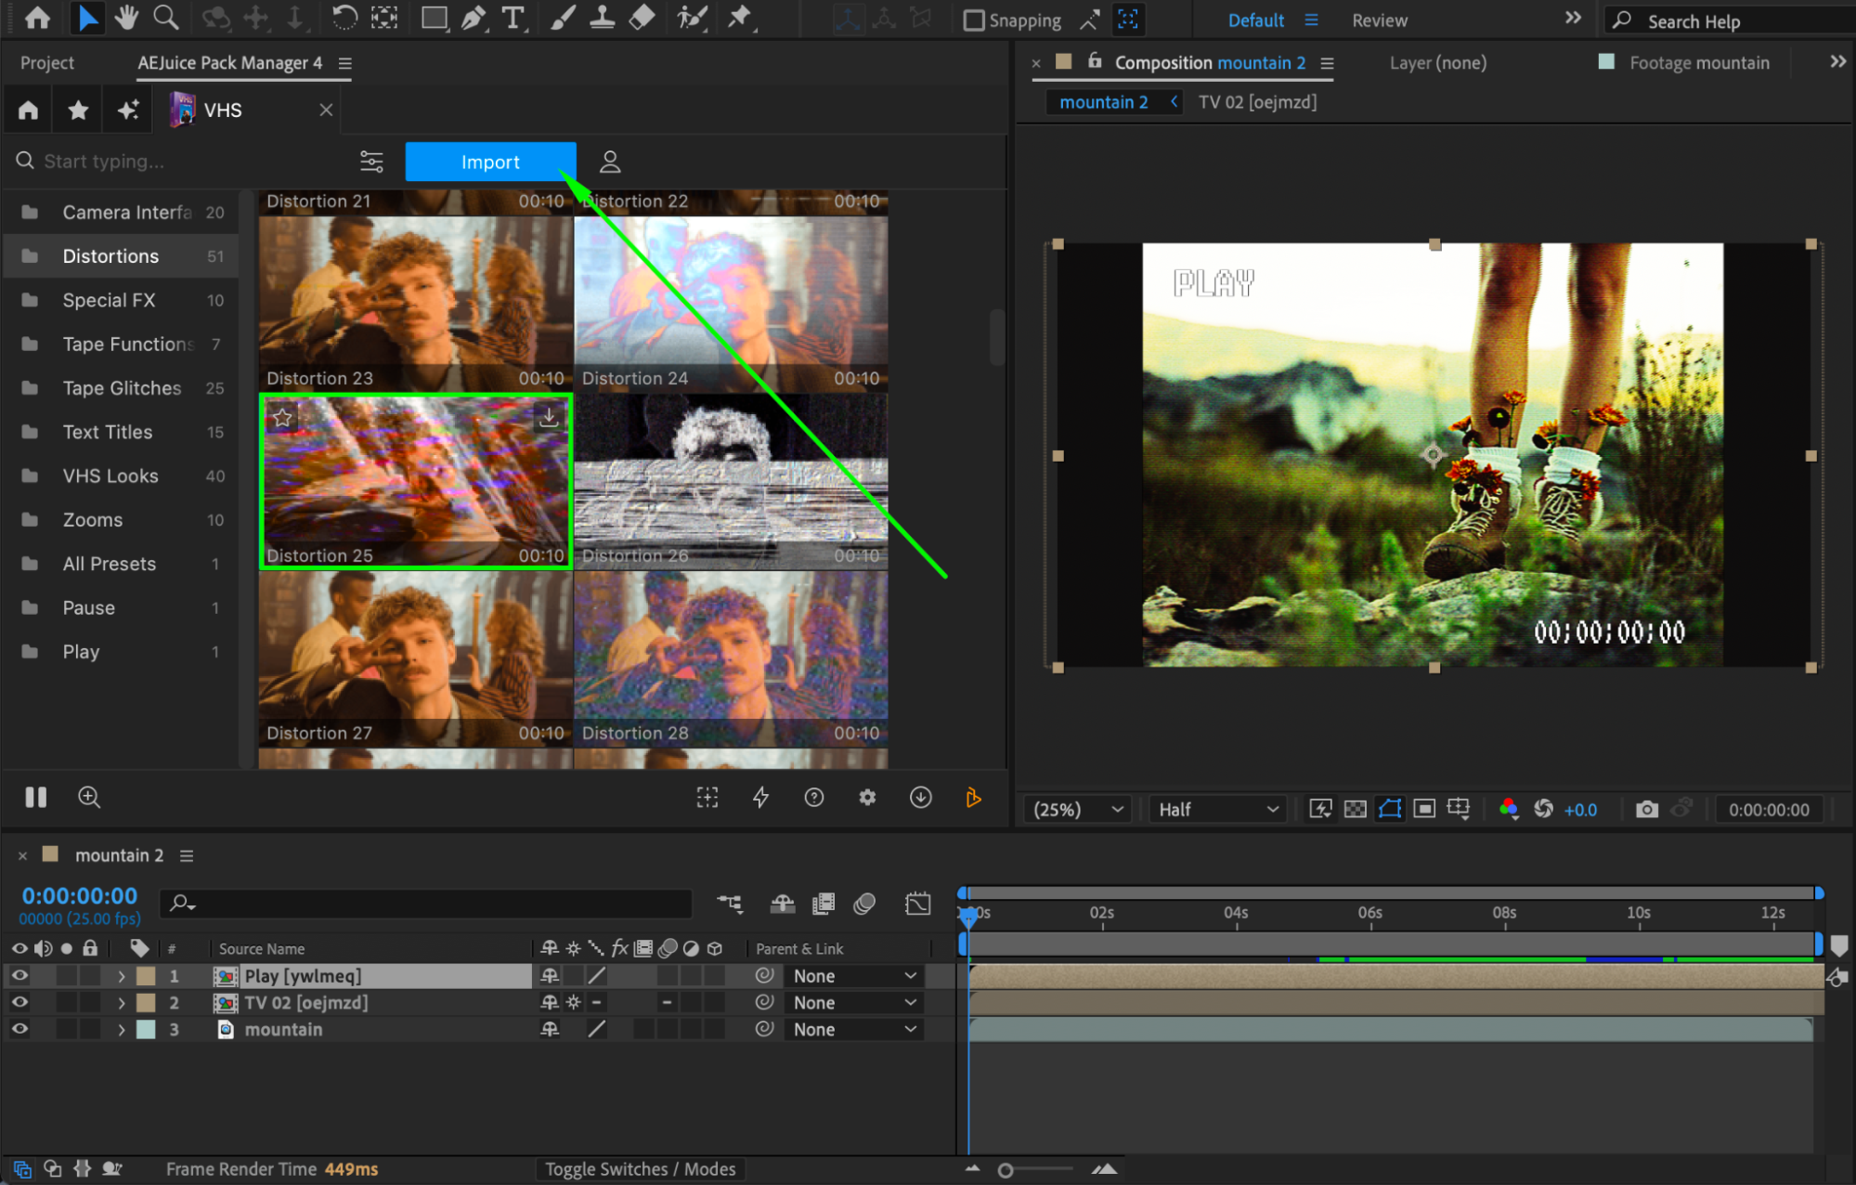The width and height of the screenshot is (1856, 1185).
Task: Enable the Snapping checkbox
Action: pyautogui.click(x=973, y=20)
